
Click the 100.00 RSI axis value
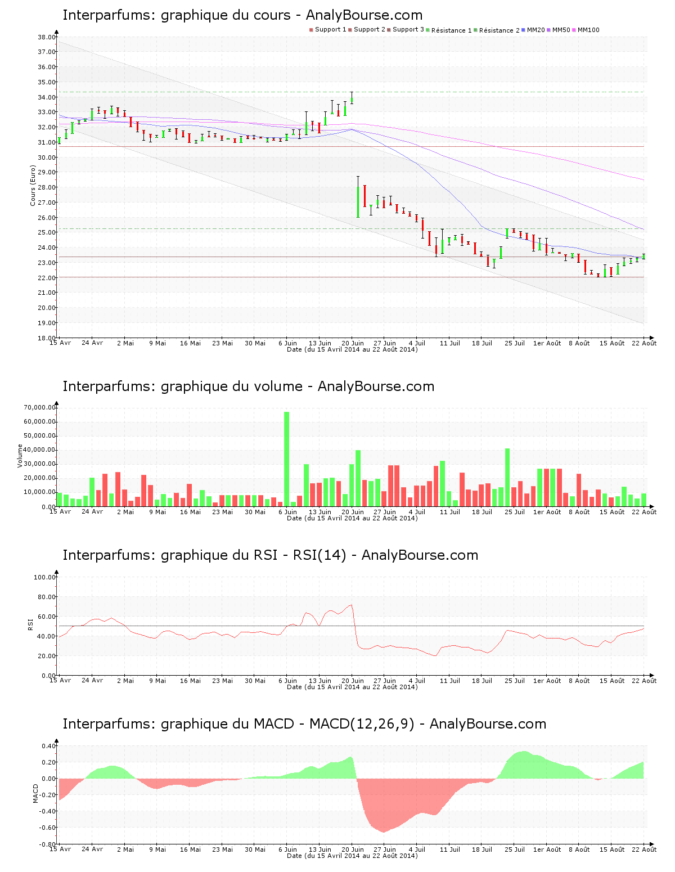(x=45, y=577)
